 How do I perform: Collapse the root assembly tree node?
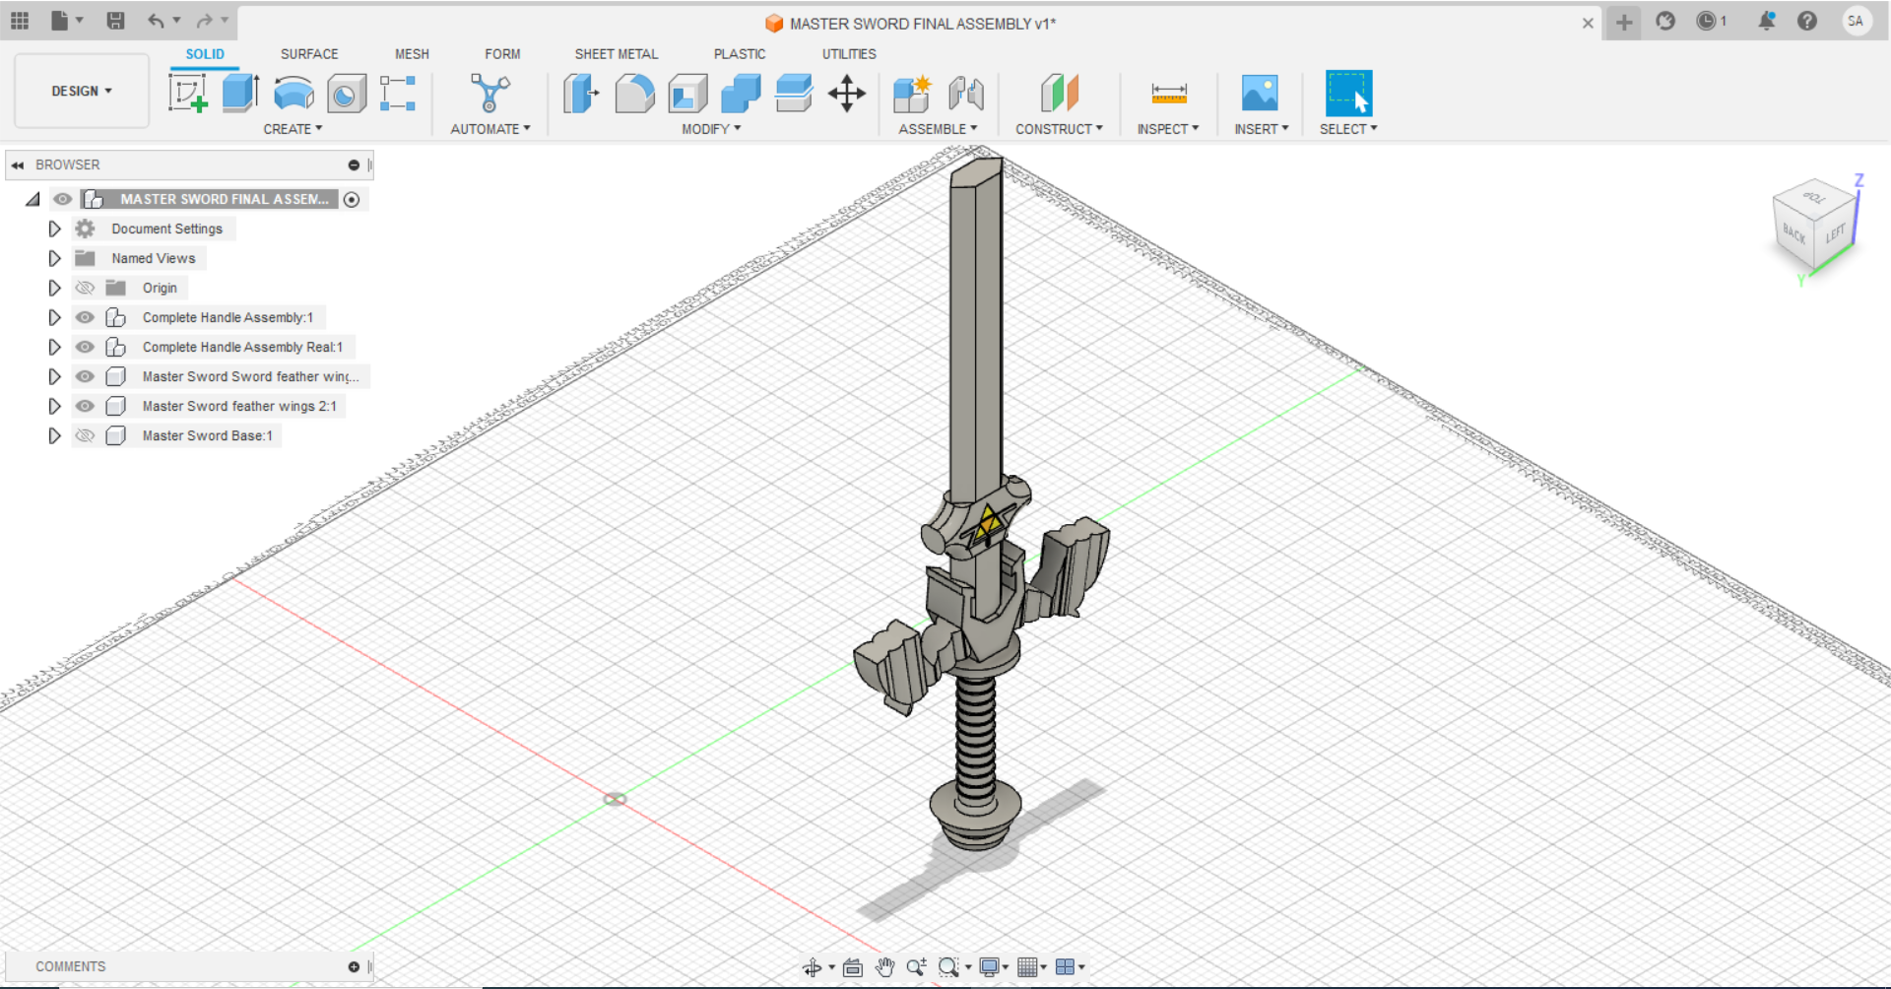point(33,199)
